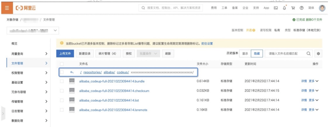Screen dimensions: 330x127
Task: Open the 费用 top menu
Action: (214, 8)
